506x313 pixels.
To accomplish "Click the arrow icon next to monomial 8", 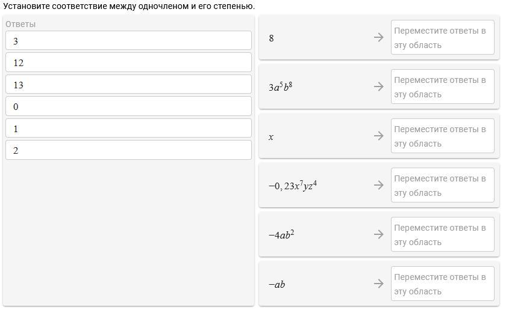I will click(x=378, y=38).
